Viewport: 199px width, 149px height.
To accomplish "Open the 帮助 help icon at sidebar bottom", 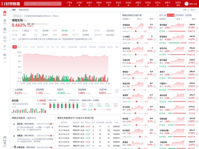I will pos(5,138).
